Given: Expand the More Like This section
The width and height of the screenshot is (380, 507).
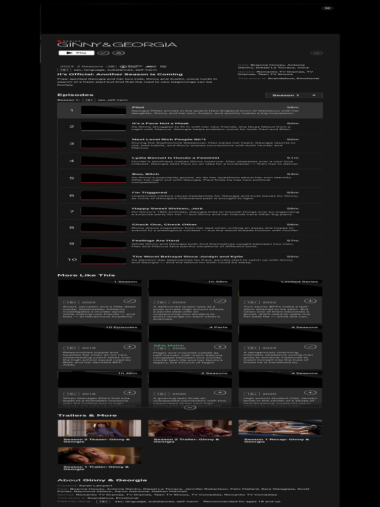Looking at the screenshot, I should 190,407.
